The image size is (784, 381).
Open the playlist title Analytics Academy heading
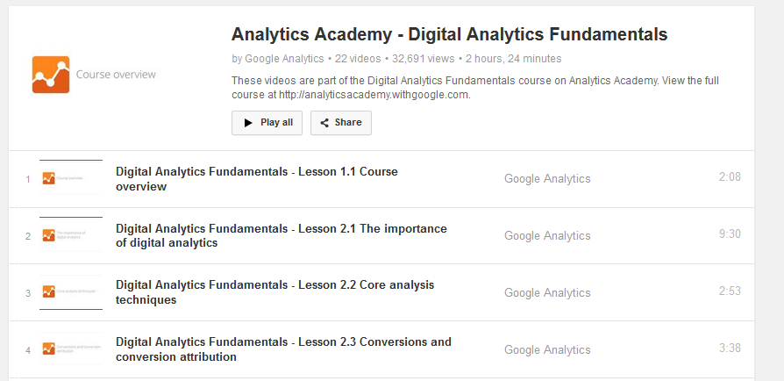(x=449, y=34)
